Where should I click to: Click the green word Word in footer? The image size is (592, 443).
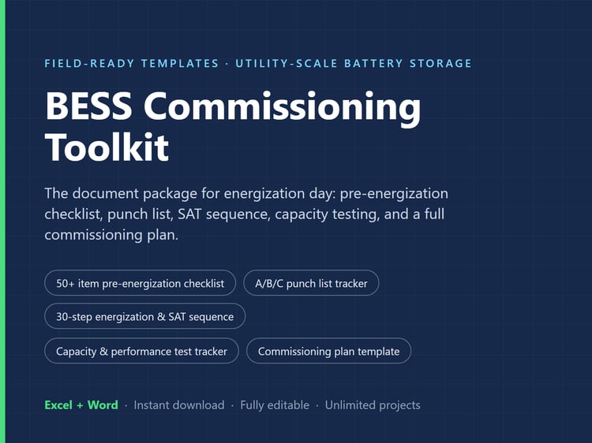(103, 405)
